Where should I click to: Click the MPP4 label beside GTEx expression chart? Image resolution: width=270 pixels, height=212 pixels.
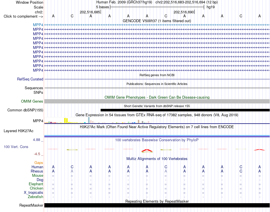pos(38,121)
